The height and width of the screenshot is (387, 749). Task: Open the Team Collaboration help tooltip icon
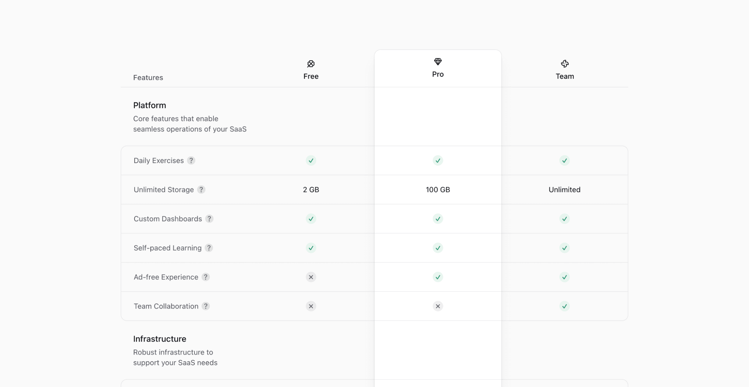coord(205,306)
